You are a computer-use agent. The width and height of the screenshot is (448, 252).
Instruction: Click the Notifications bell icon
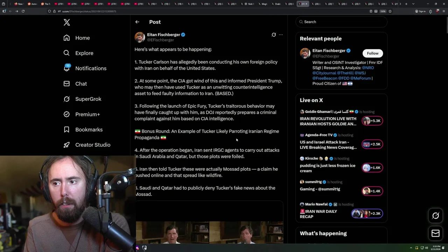[66, 68]
